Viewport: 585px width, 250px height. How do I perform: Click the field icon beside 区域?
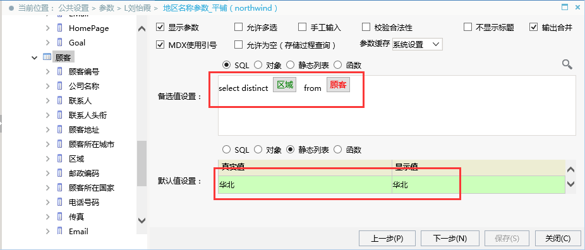coord(59,158)
